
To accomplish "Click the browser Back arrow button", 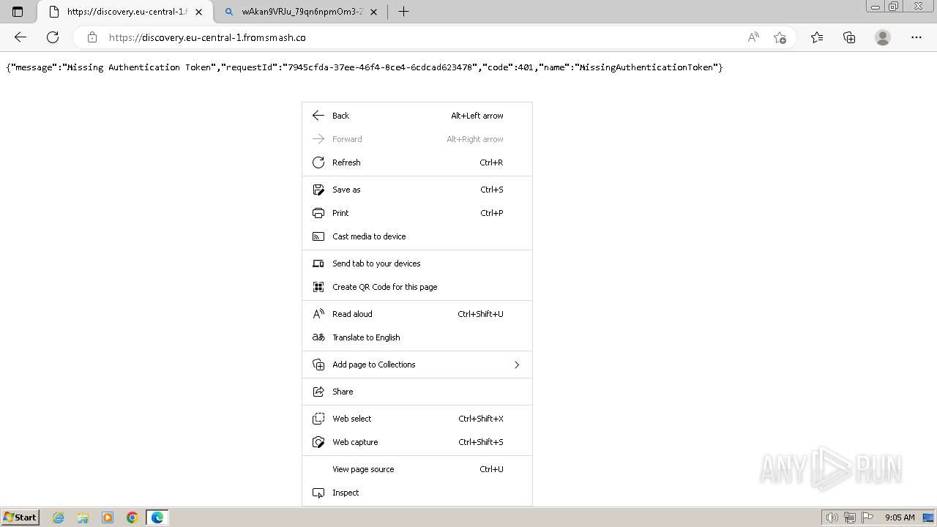I will click(20, 37).
